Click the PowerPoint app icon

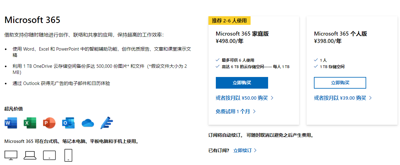pos(49,123)
